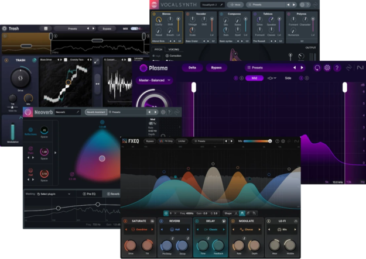Click the FX Only button in FXEQ
The width and height of the screenshot is (366, 259).
(166, 141)
